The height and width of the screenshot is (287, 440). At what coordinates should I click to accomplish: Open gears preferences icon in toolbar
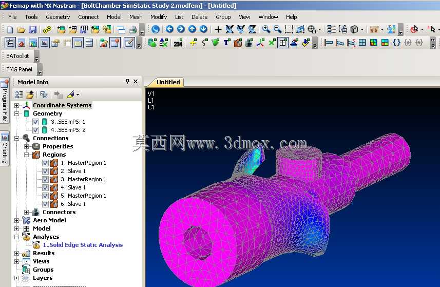[47, 29]
